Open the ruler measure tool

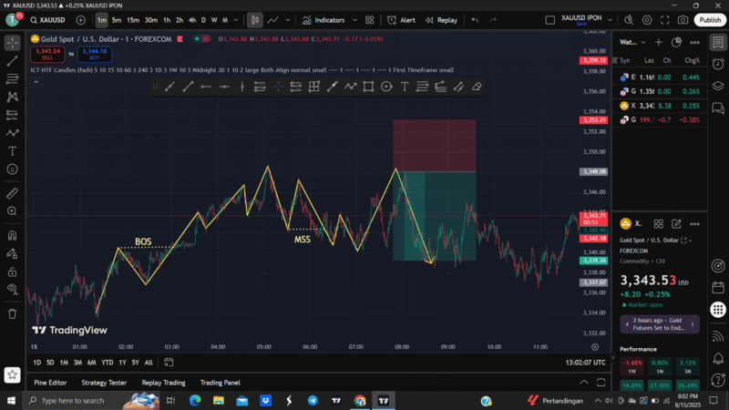tap(12, 193)
